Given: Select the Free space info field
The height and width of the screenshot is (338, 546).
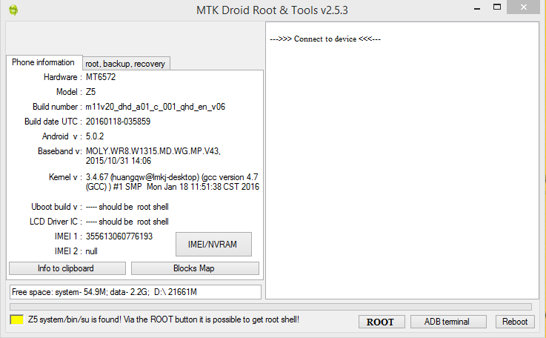Looking at the screenshot, I should click(136, 292).
